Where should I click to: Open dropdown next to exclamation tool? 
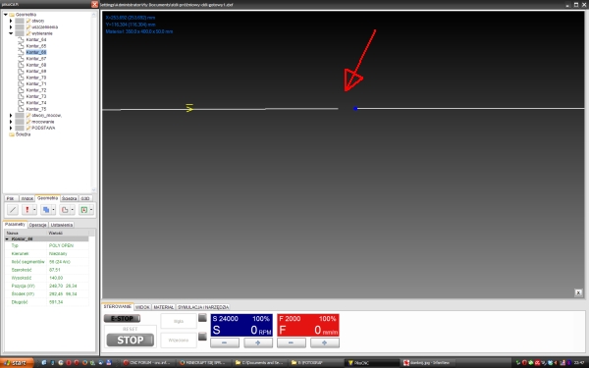pos(34,210)
